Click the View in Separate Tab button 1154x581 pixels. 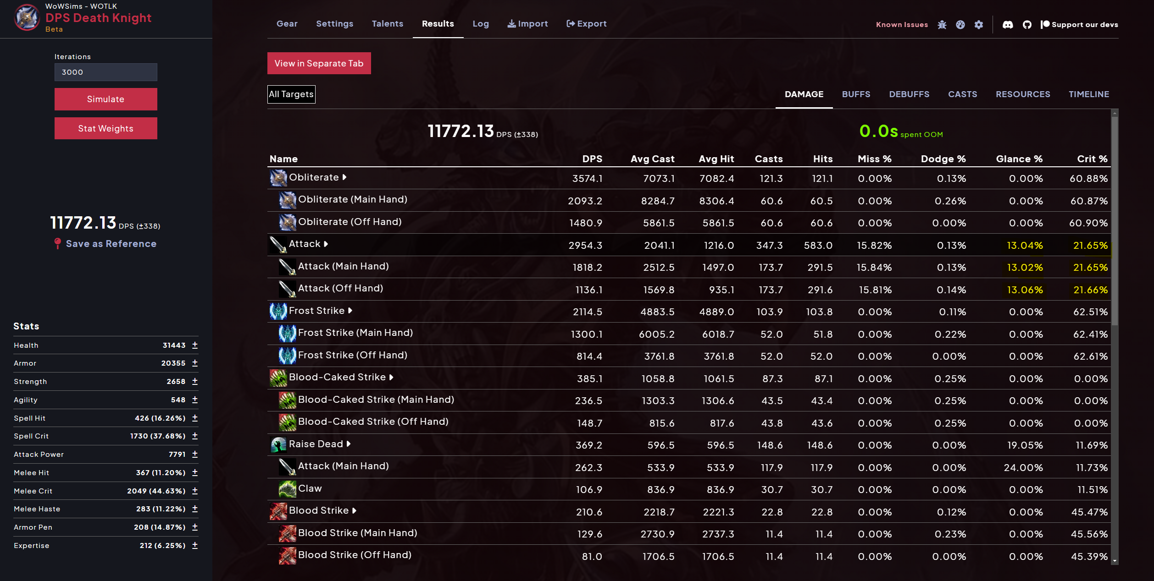(x=319, y=63)
